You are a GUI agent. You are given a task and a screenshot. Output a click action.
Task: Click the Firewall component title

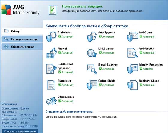pyautogui.click(x=63, y=48)
